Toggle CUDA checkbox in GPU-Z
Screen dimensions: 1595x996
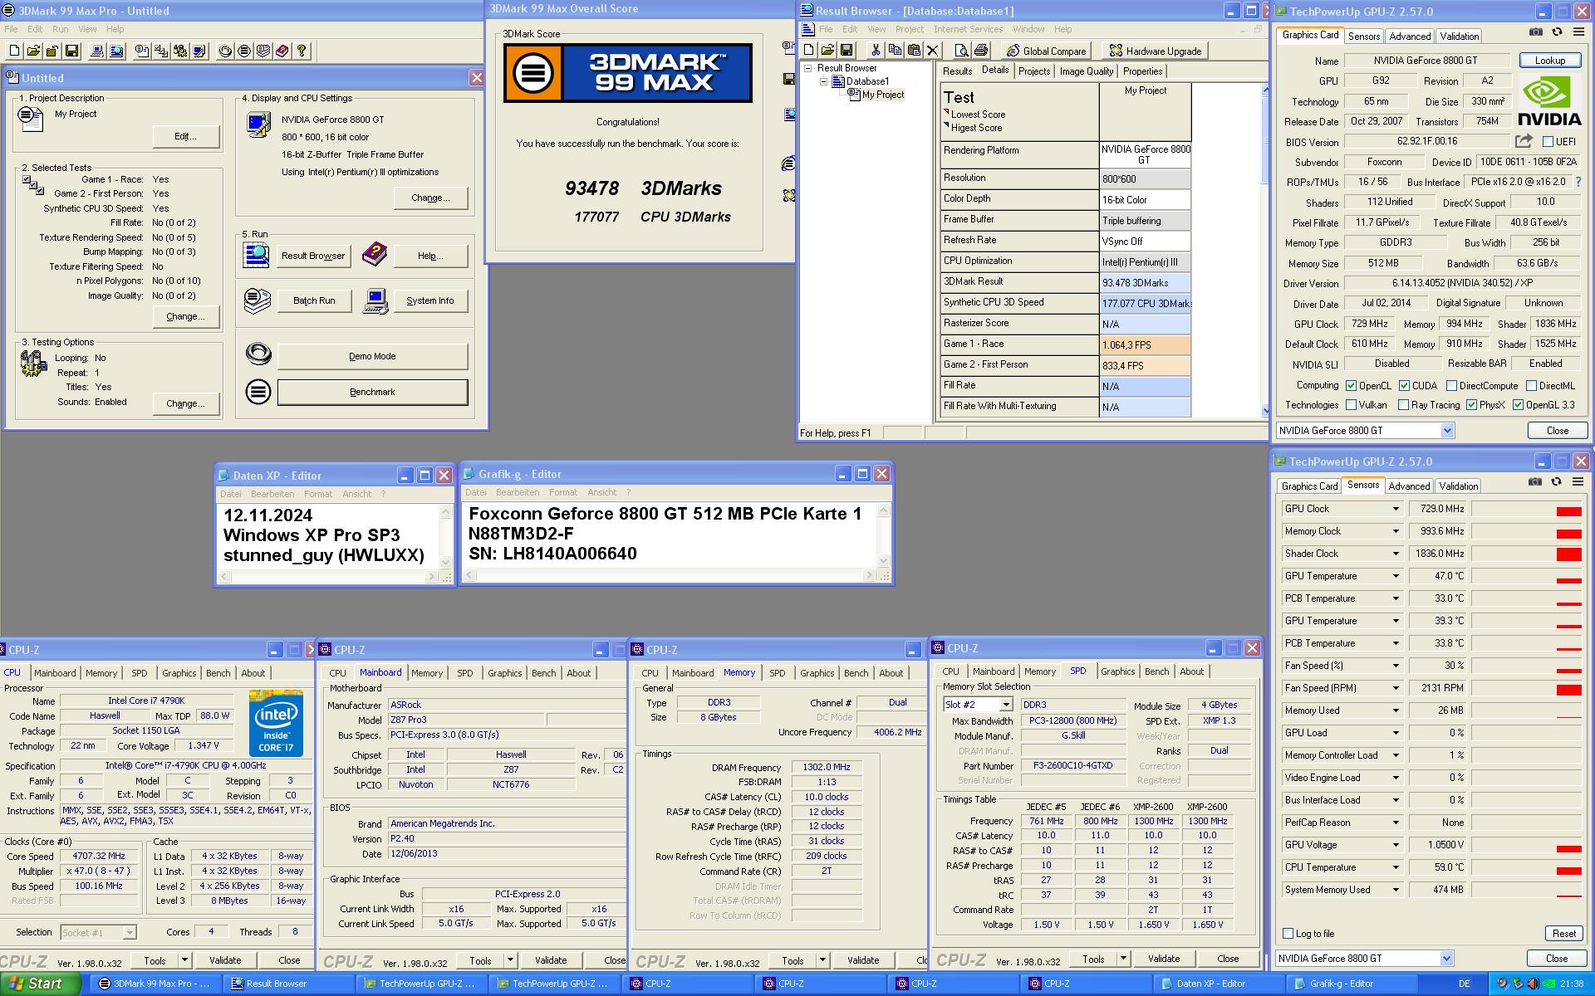coord(1405,386)
